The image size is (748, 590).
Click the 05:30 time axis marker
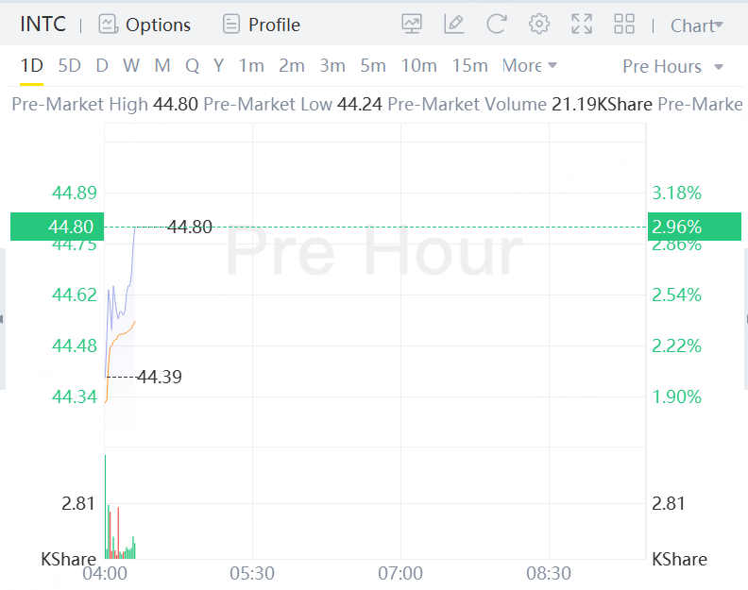pos(252,573)
